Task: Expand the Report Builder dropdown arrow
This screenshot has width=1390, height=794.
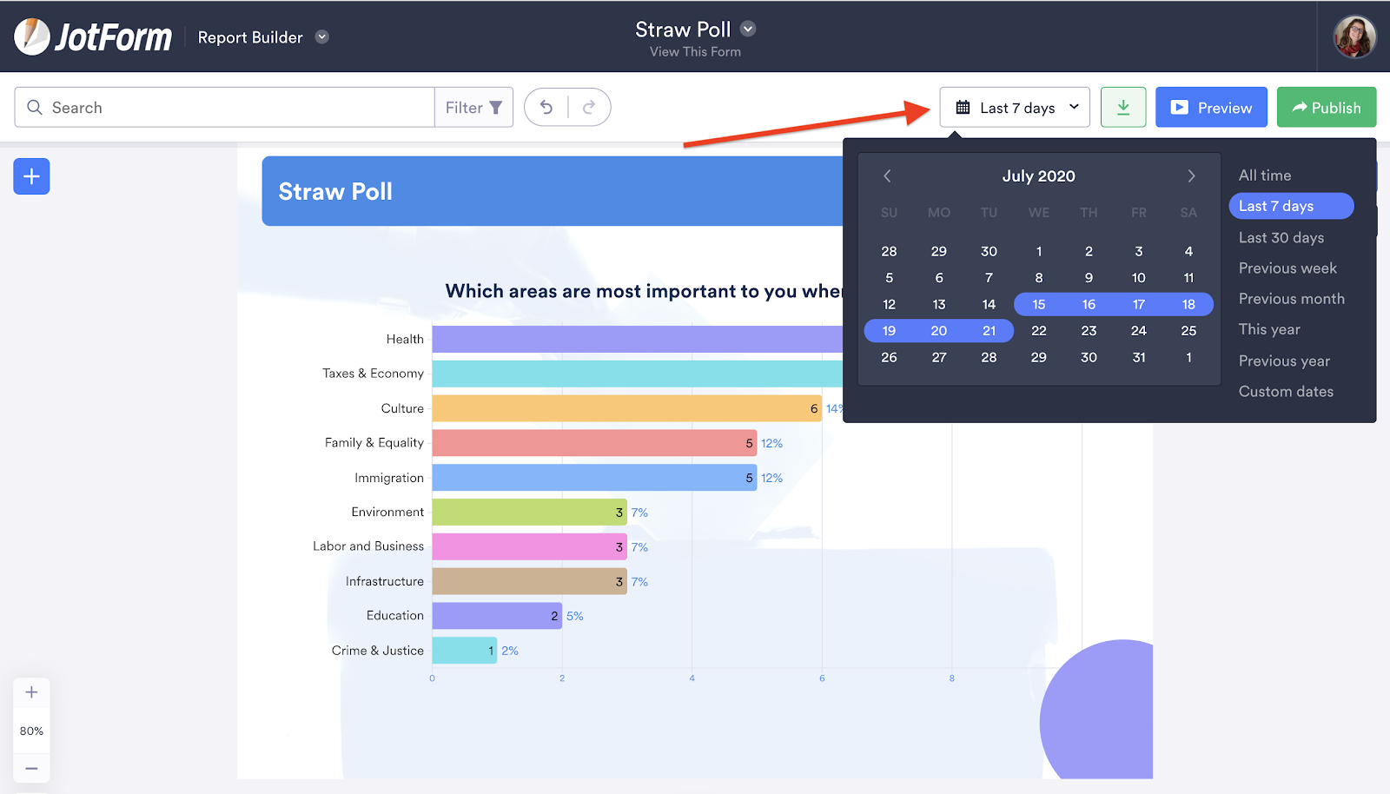Action: click(322, 36)
